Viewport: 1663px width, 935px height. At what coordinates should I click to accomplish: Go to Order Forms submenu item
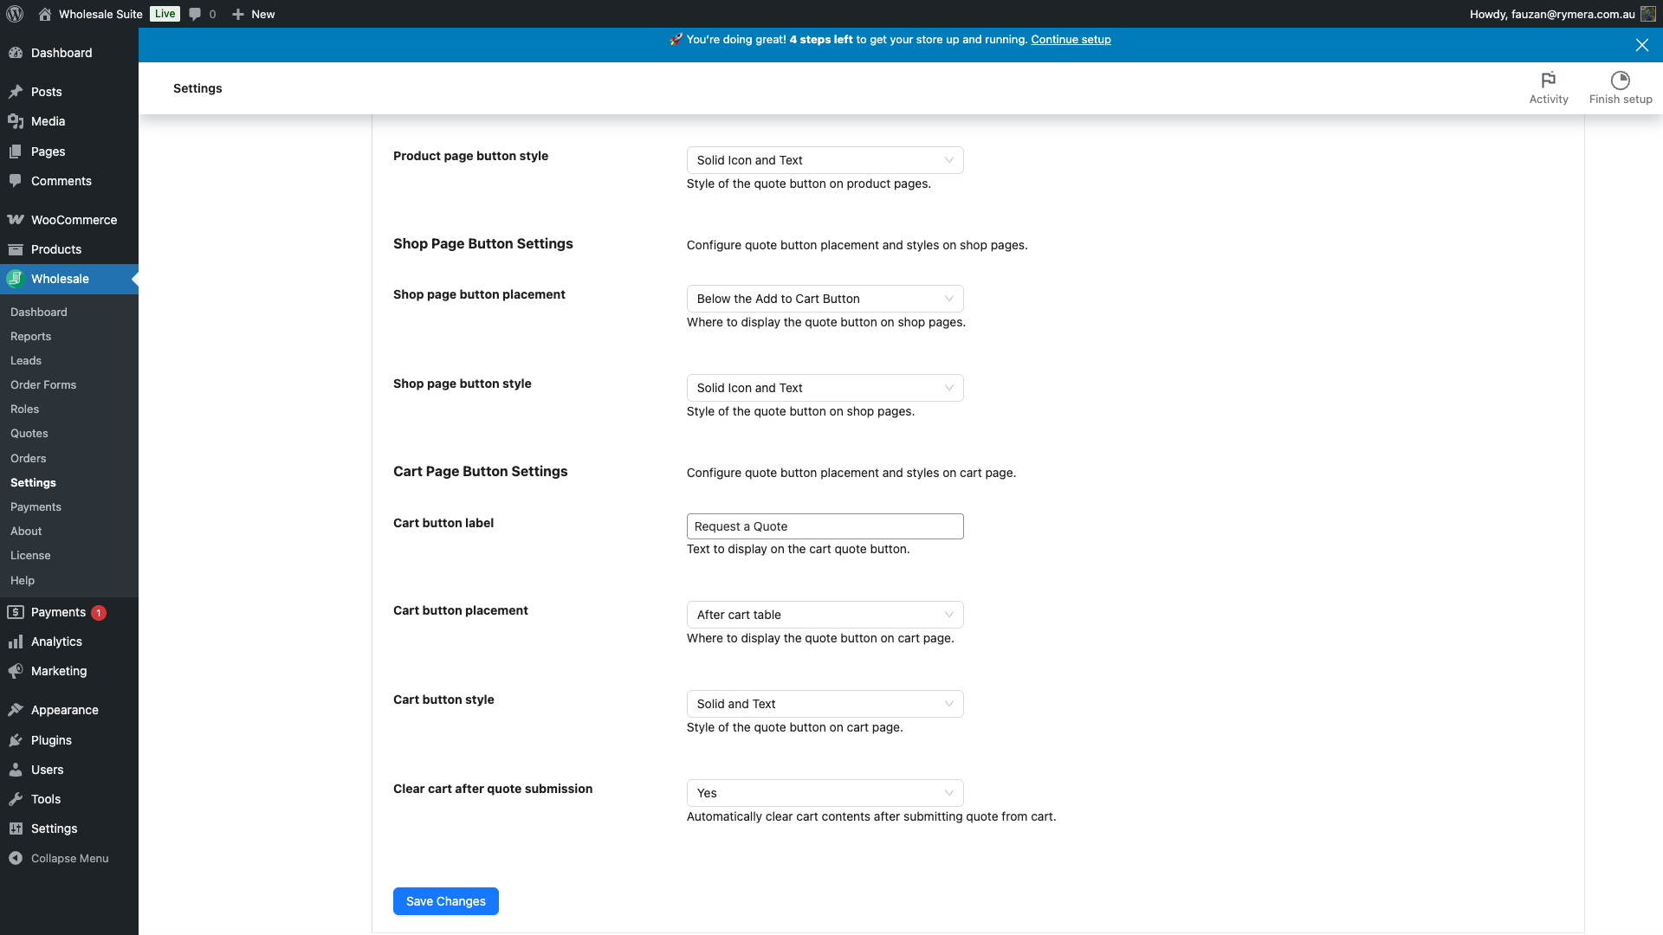(43, 385)
